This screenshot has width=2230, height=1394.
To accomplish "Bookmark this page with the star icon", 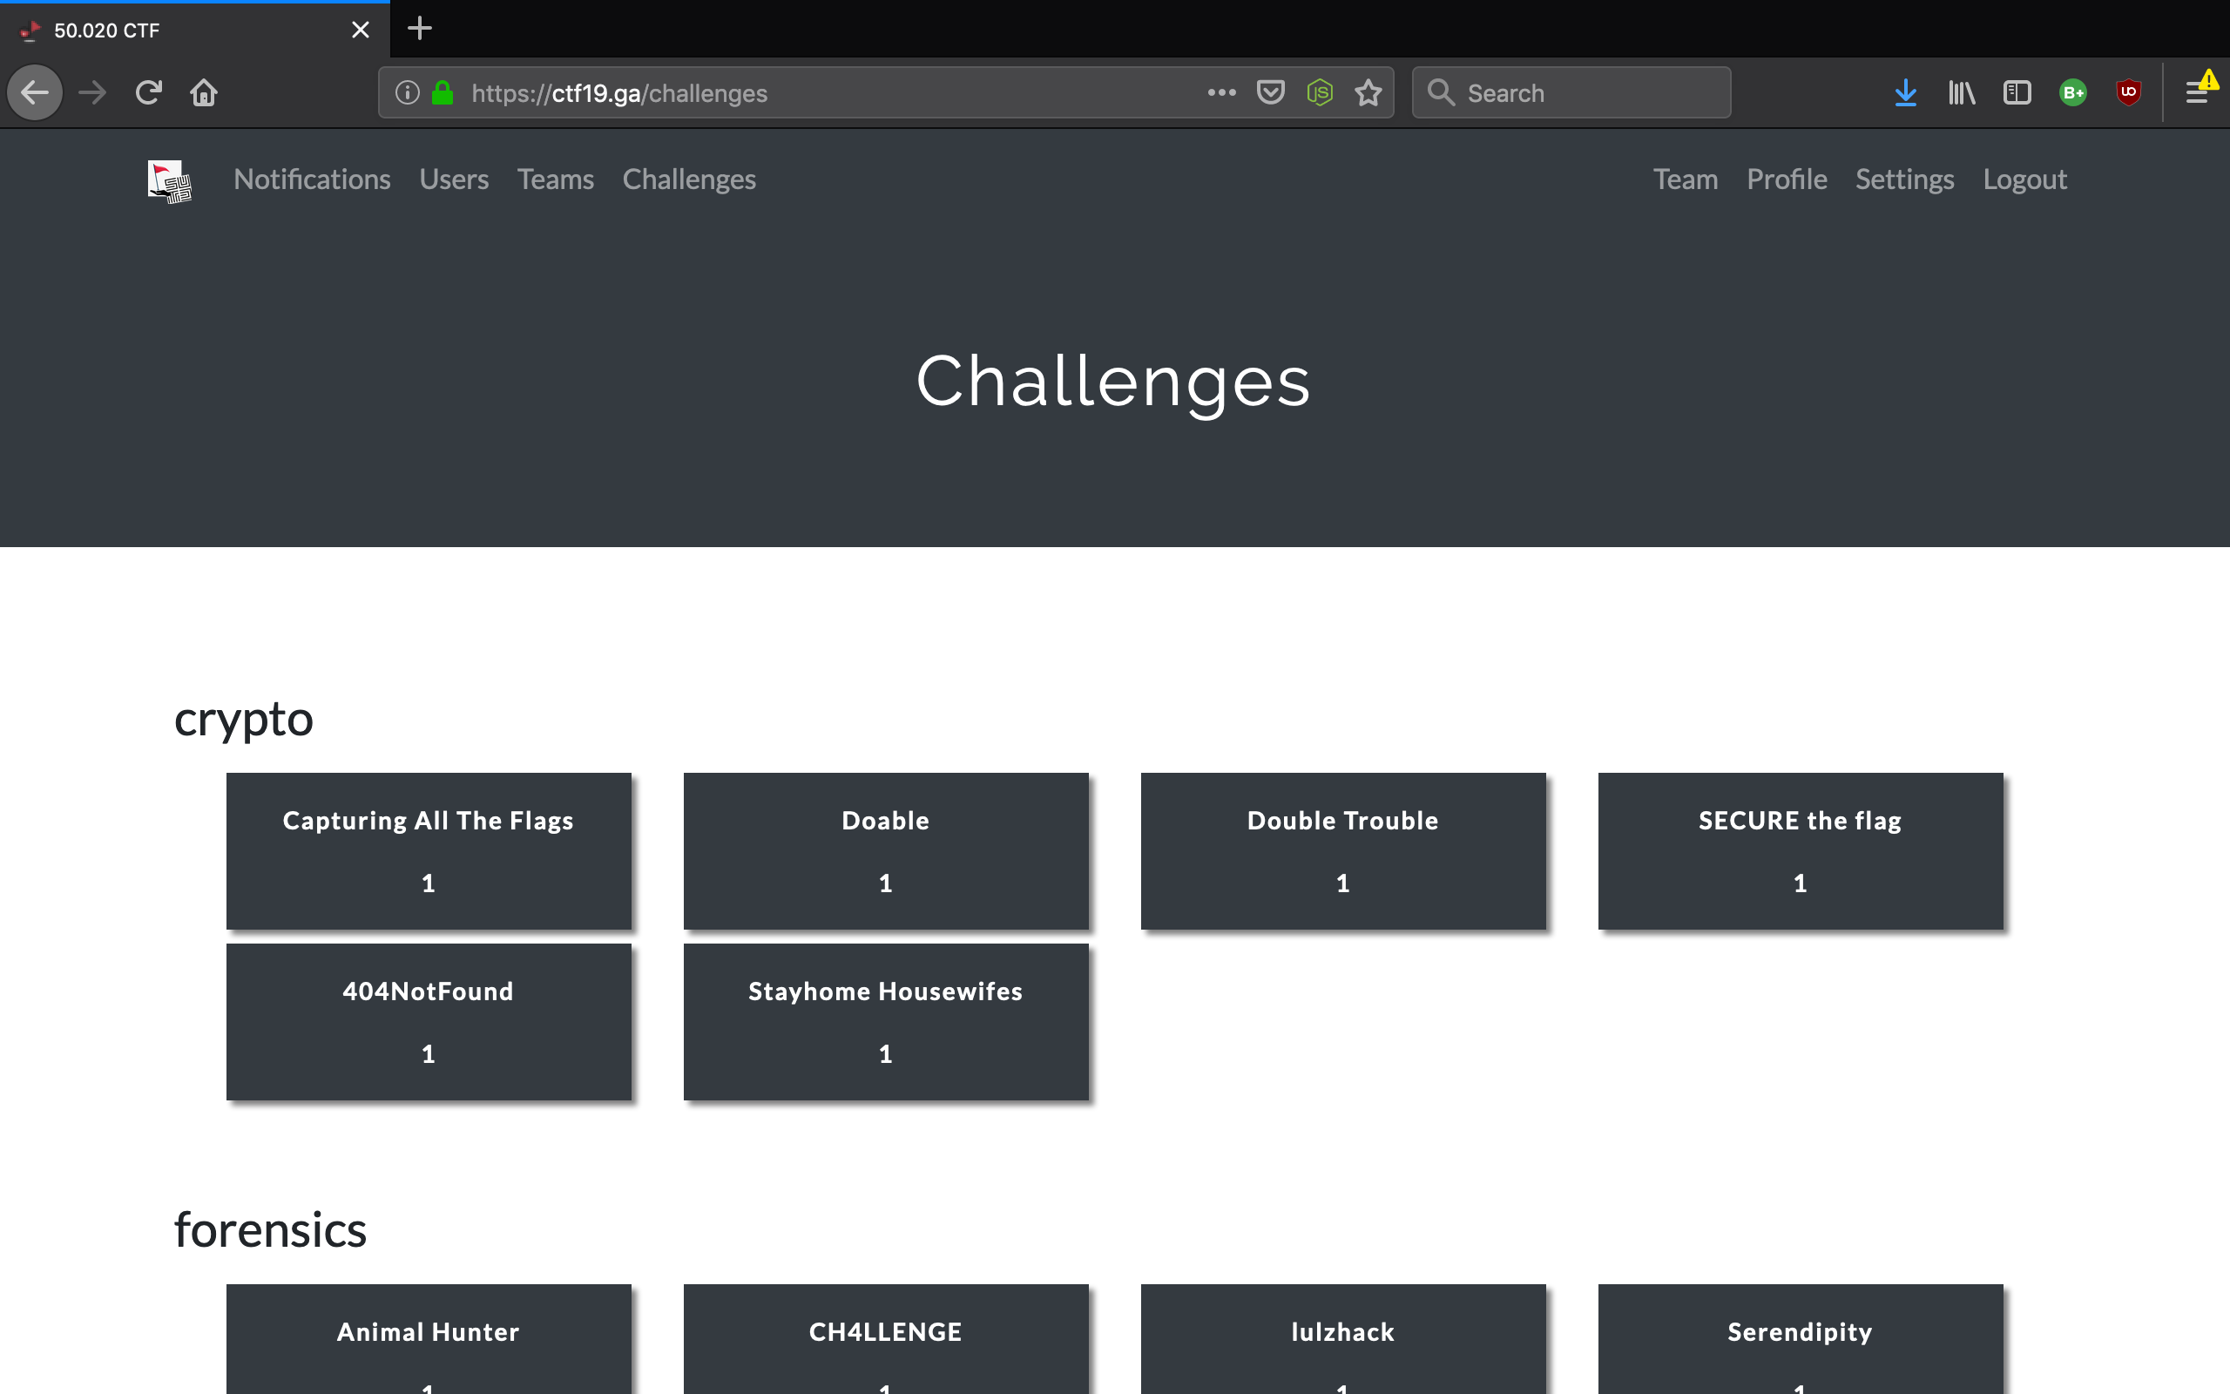I will [x=1368, y=92].
